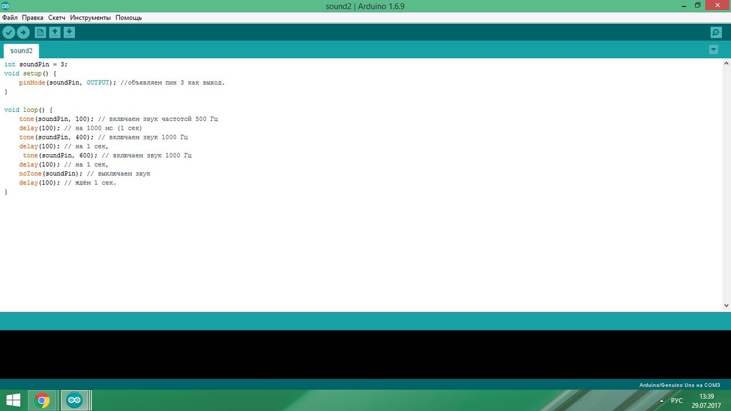Show hidden tray icons arrow
This screenshot has height=411, width=731.
pos(662,401)
